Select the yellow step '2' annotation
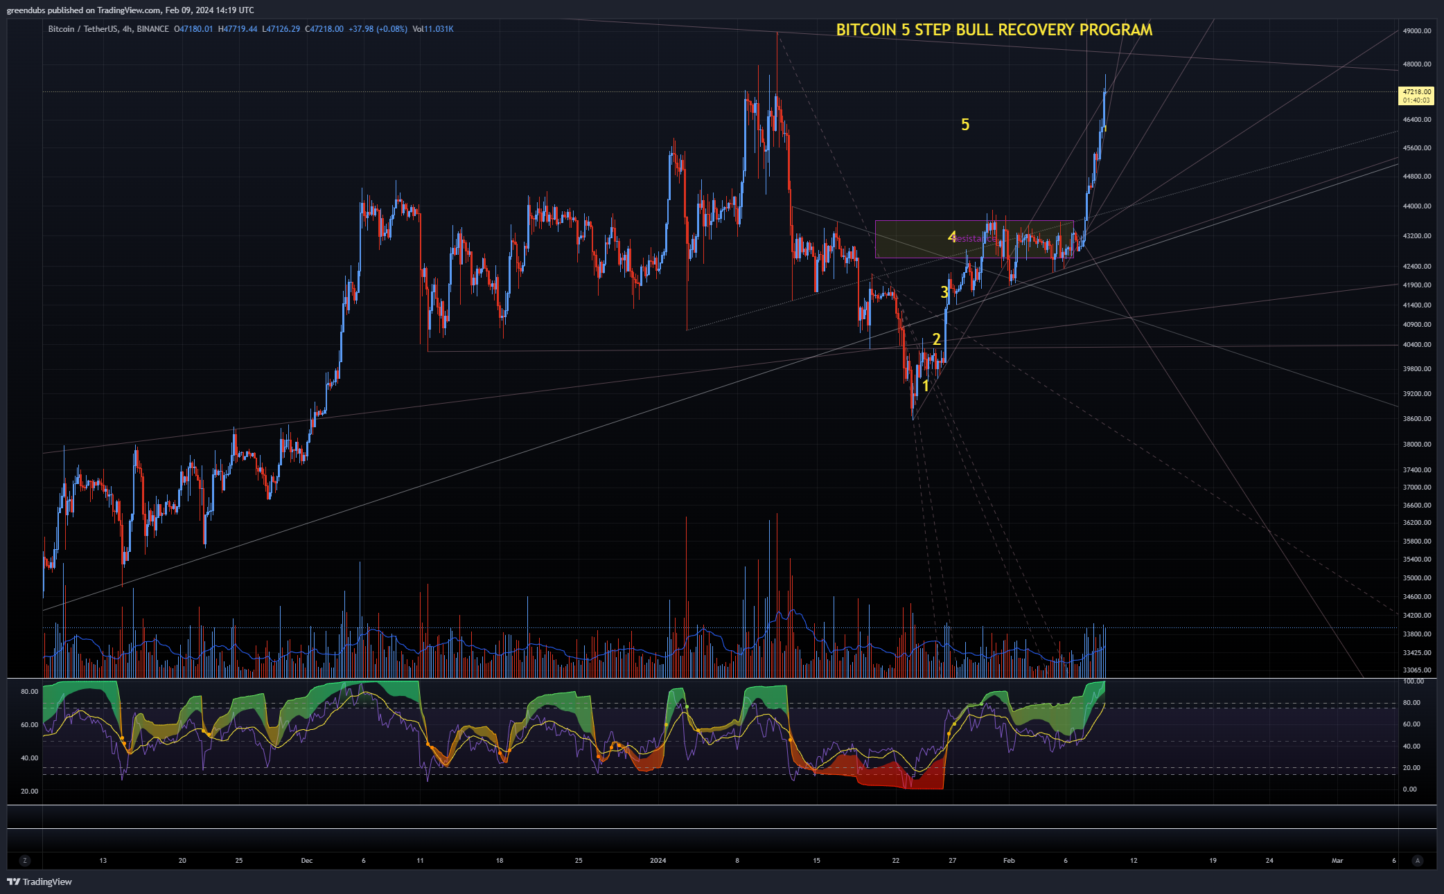The height and width of the screenshot is (894, 1444). [936, 339]
